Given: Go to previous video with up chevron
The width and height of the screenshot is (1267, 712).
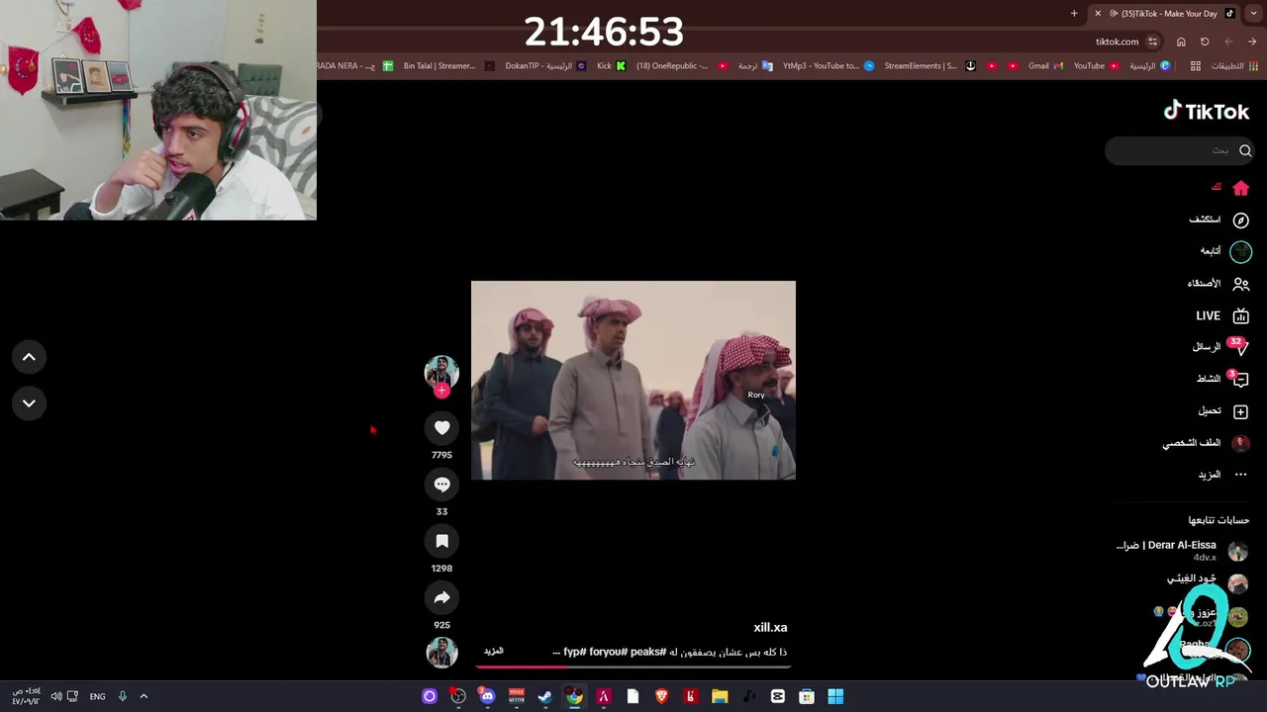Looking at the screenshot, I should point(29,357).
